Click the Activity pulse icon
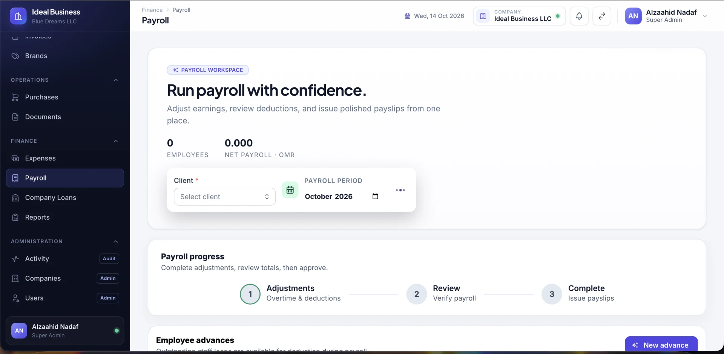Image resolution: width=724 pixels, height=354 pixels. coord(15,259)
